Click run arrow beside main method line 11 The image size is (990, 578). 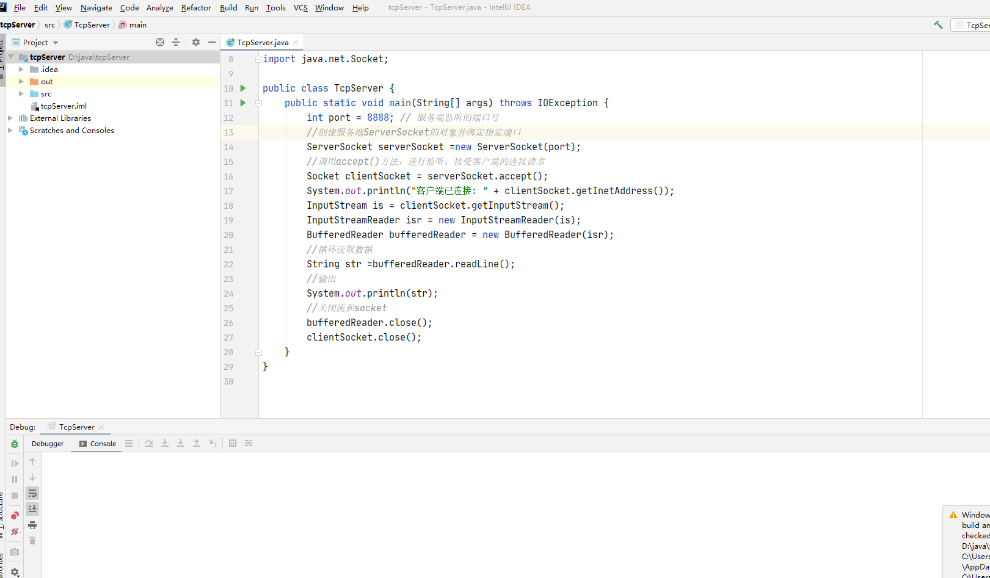tap(243, 103)
